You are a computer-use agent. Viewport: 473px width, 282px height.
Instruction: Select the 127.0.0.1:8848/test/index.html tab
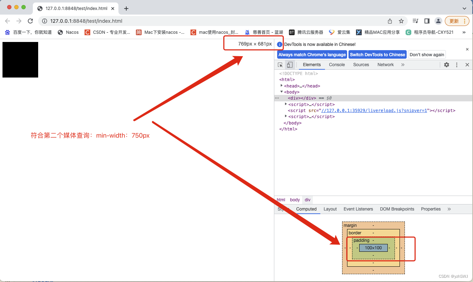76,8
